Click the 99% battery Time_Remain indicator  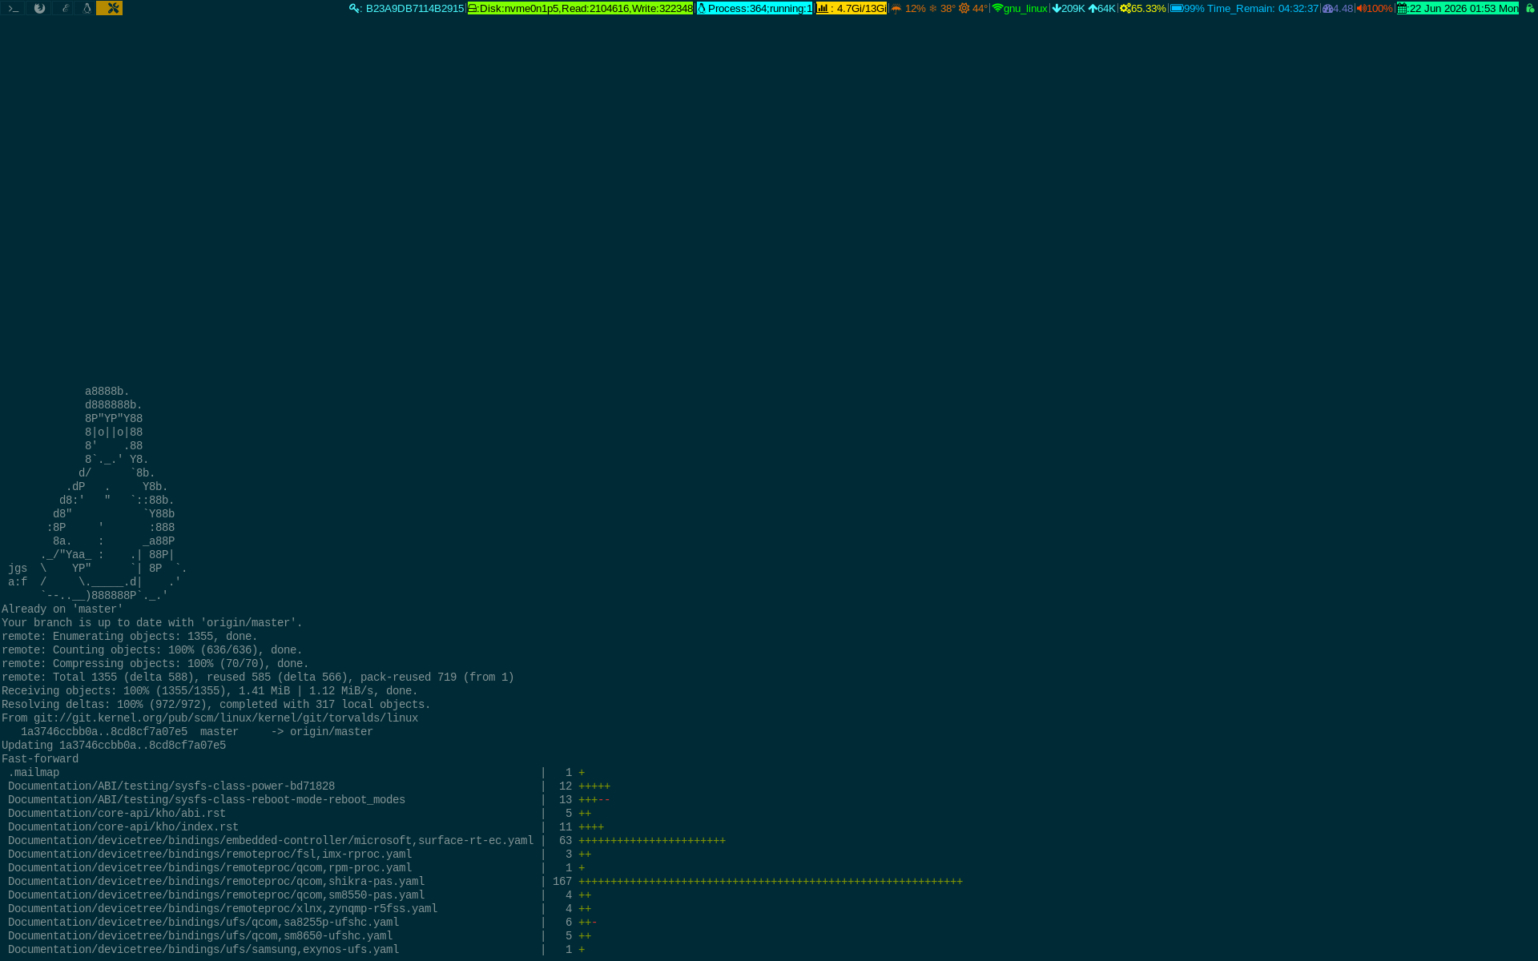tap(1244, 9)
